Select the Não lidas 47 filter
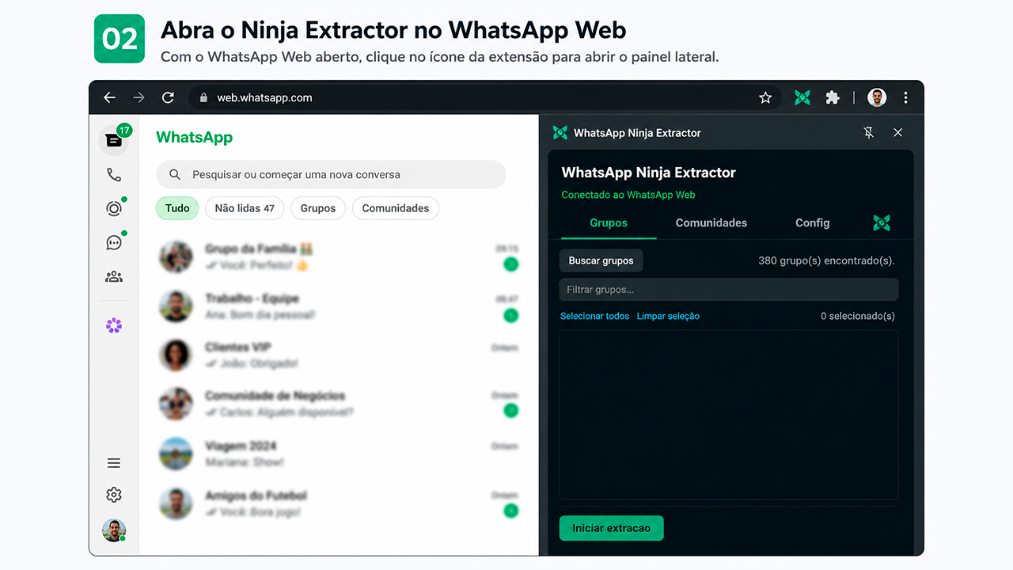 pyautogui.click(x=245, y=208)
